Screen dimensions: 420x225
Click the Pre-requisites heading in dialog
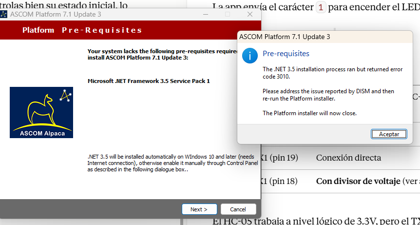click(286, 54)
